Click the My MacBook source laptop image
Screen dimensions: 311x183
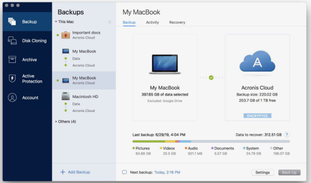(165, 64)
